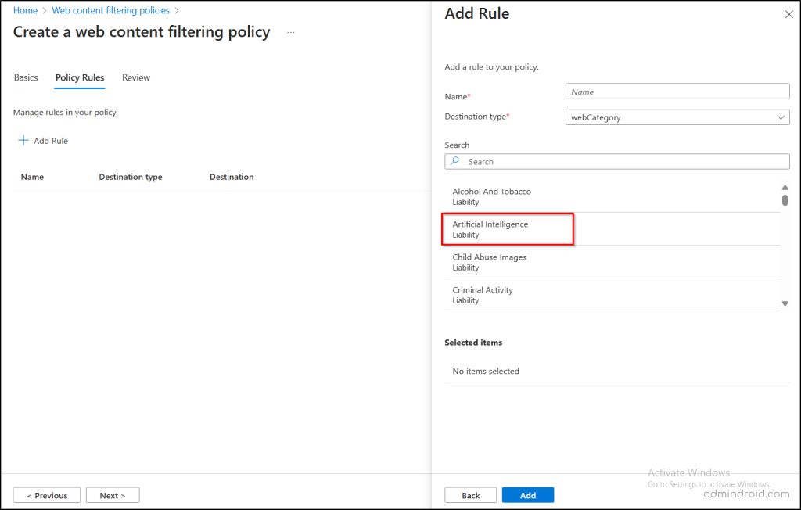Image resolution: width=801 pixels, height=510 pixels.
Task: Go to the Home breadcrumb link
Action: (x=25, y=11)
